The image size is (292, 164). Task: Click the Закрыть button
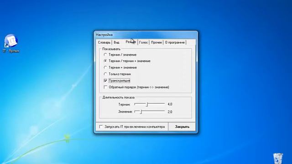[182, 127]
